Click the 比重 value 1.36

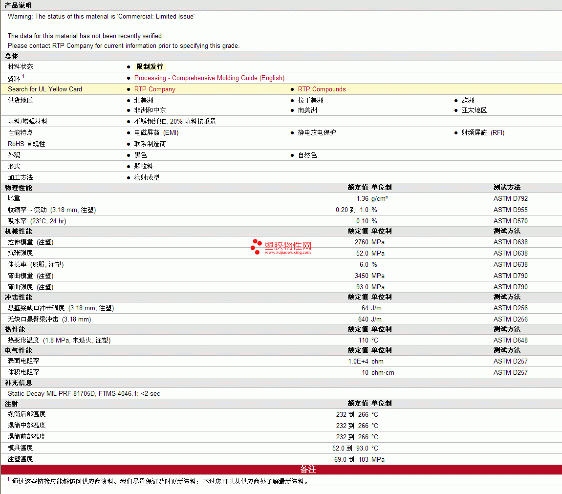click(x=362, y=198)
